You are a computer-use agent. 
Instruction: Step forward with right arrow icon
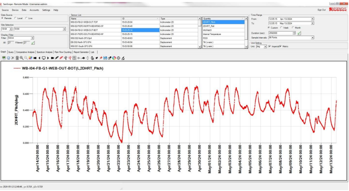pos(48,58)
